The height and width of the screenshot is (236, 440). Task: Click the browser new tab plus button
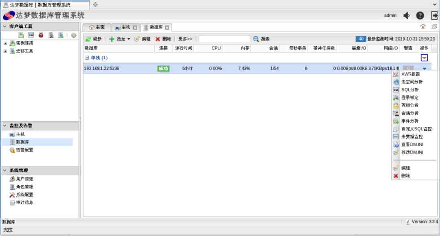pyautogui.click(x=95, y=4)
